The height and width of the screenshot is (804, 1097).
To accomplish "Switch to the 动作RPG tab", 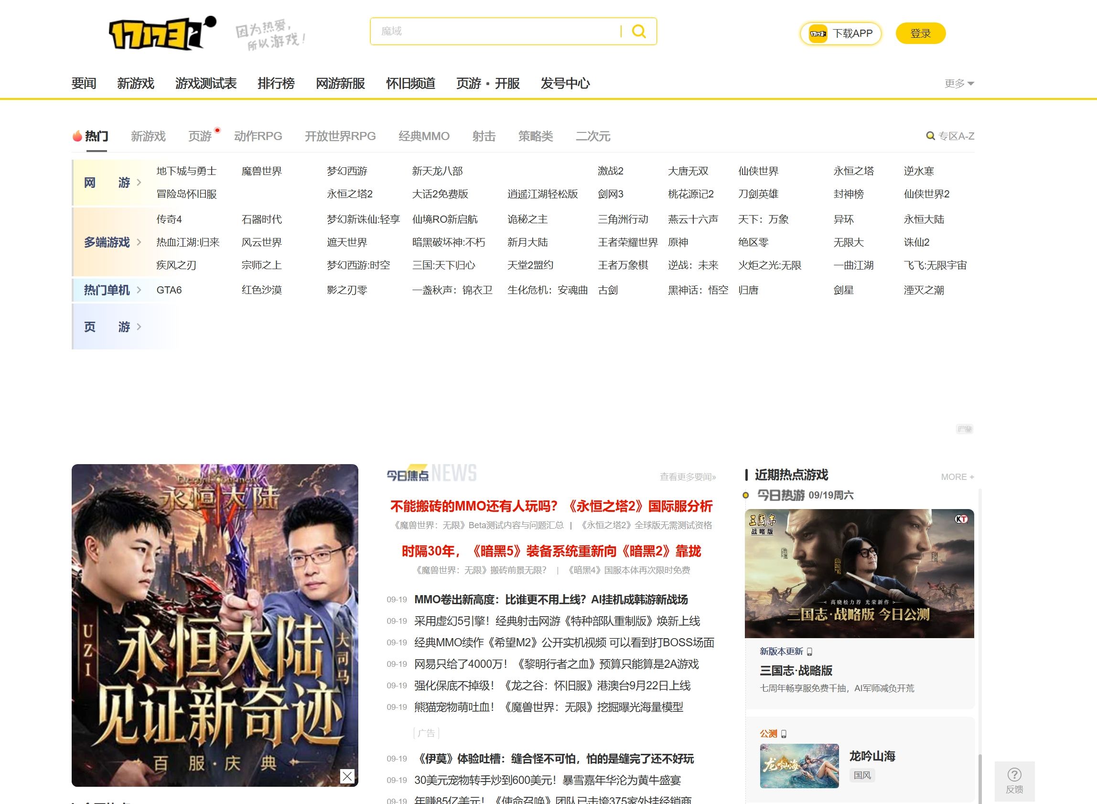I will pos(258,136).
